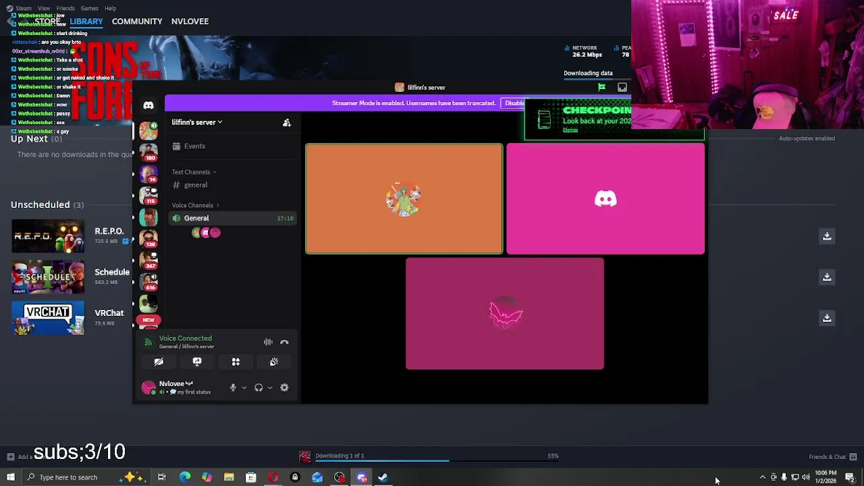Deafen with the headphones icon

point(259,387)
